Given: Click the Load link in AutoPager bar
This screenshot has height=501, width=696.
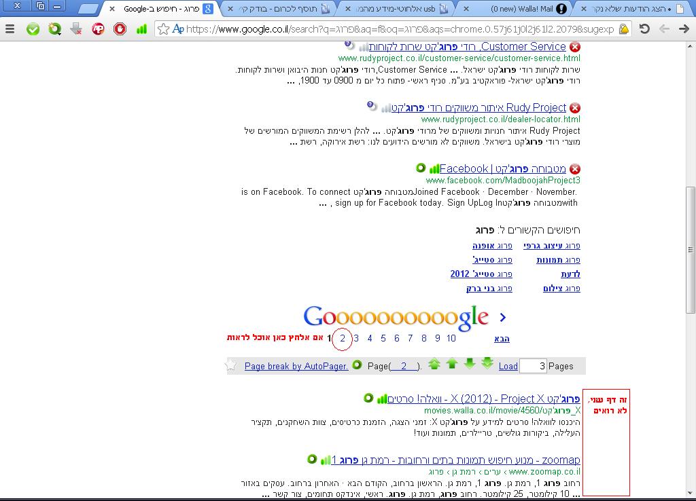Looking at the screenshot, I should click(x=508, y=366).
